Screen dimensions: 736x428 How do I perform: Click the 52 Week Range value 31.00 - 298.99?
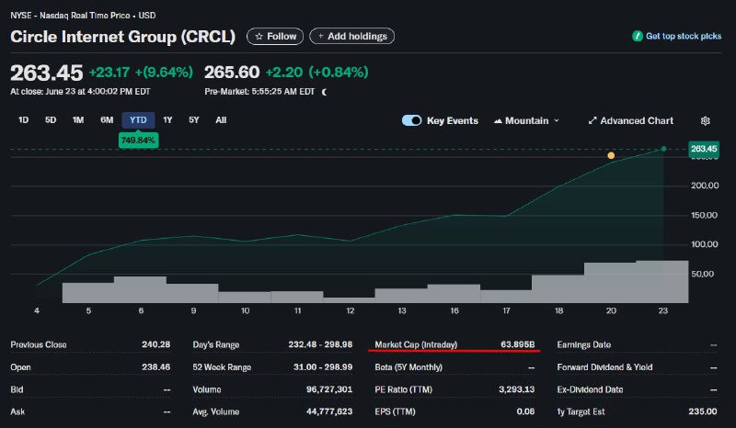pos(323,367)
